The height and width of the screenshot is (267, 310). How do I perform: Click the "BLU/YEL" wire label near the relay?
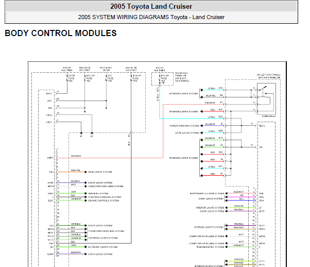click(211, 95)
